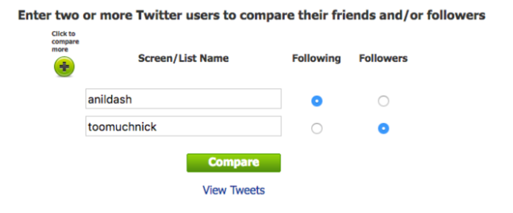Screen dimensions: 513x213
Task: Click the Following column header
Action: point(316,59)
